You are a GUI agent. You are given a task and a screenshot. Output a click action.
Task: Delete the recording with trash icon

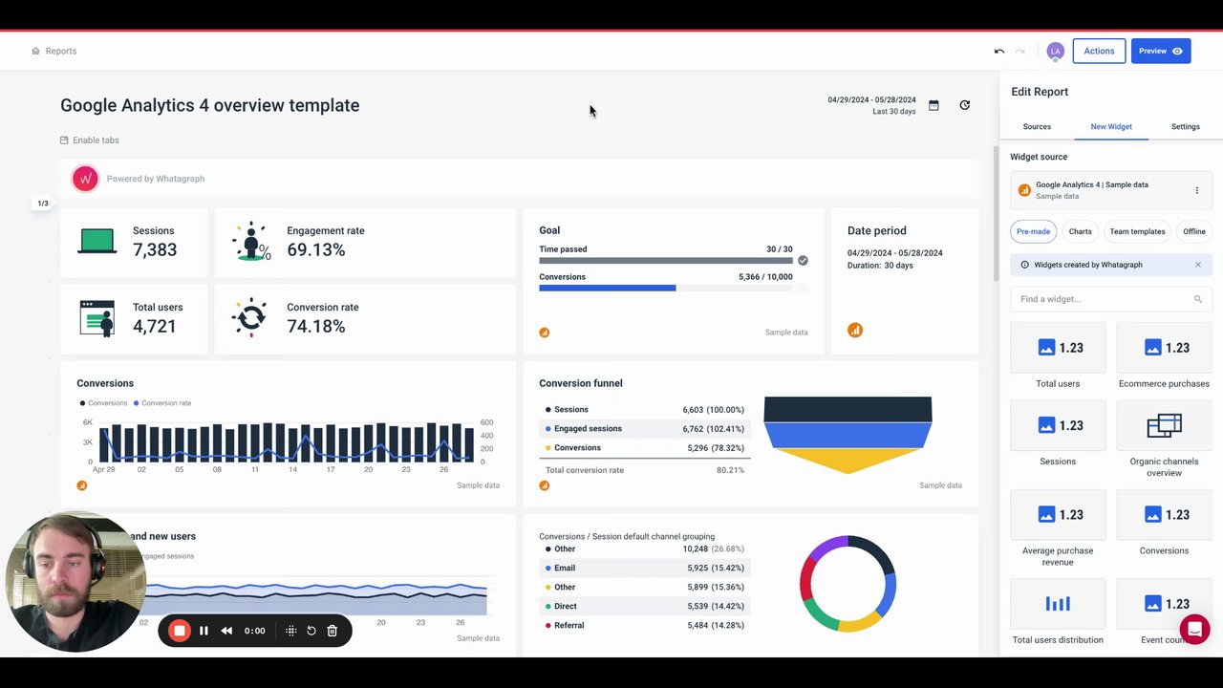coord(333,631)
